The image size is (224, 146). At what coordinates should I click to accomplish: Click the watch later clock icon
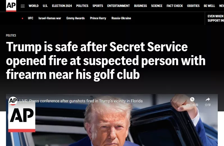click(x=192, y=99)
